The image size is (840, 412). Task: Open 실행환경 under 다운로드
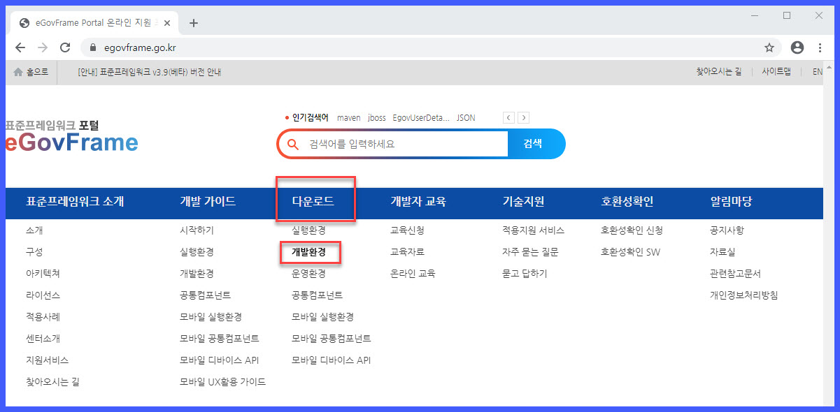coord(308,230)
